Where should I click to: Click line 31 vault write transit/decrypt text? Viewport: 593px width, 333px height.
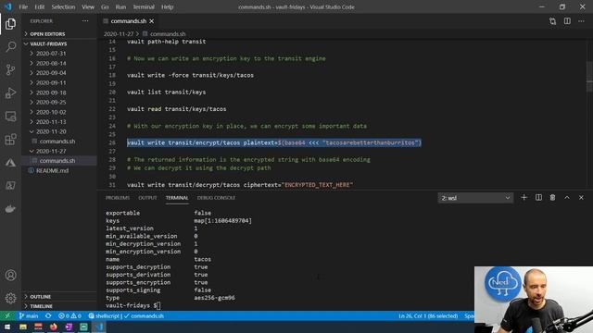240,185
